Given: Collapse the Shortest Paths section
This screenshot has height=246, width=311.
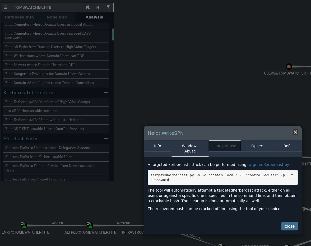Looking at the screenshot, I should coord(106,138).
